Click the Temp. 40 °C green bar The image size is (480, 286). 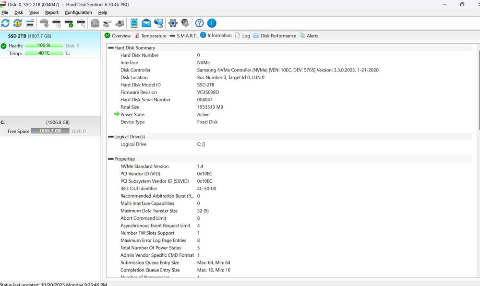coord(44,53)
